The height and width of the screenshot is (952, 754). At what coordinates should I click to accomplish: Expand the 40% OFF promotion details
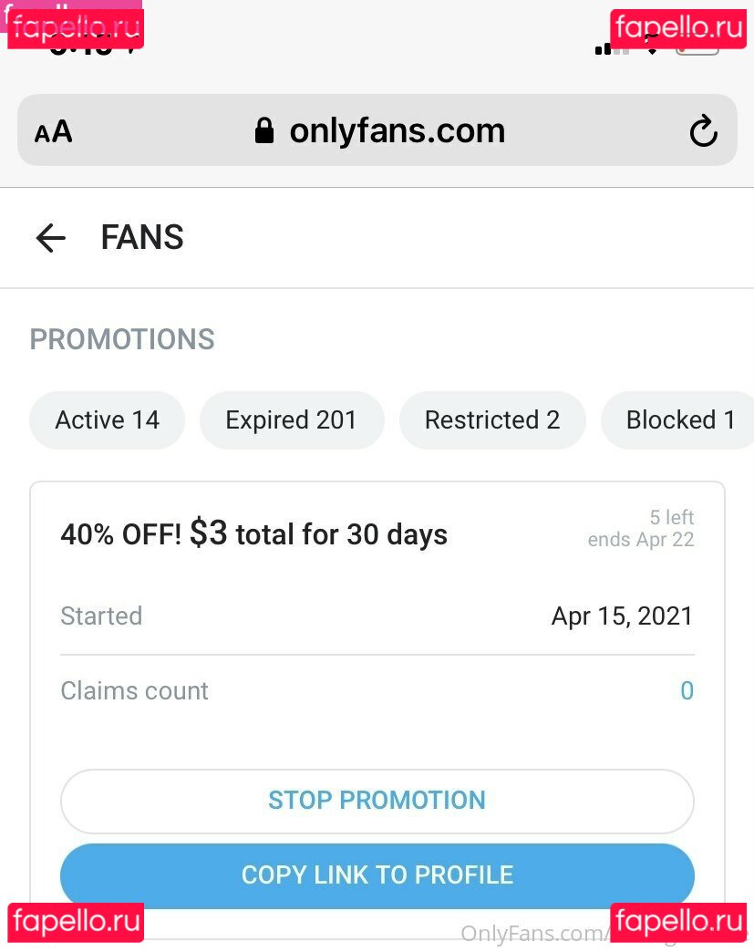pos(253,534)
